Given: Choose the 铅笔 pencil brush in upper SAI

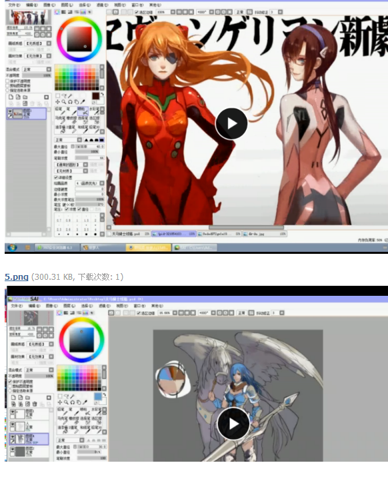Looking at the screenshot, I should pos(59,111).
